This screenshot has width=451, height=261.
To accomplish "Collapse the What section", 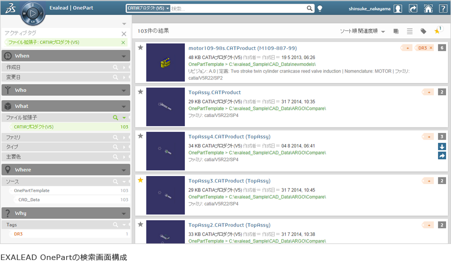I will coord(124,106).
